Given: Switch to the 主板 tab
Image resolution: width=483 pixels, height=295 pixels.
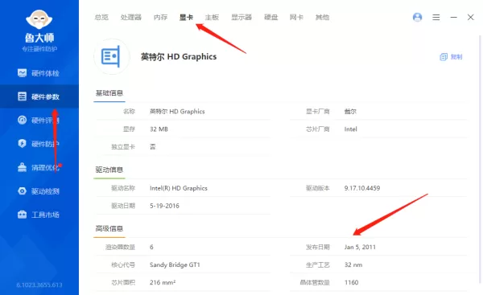Looking at the screenshot, I should coord(212,17).
